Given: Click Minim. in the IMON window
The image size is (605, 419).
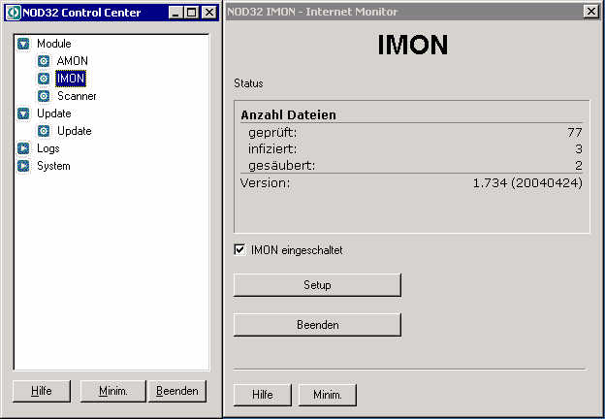Looking at the screenshot, I should coord(327,395).
